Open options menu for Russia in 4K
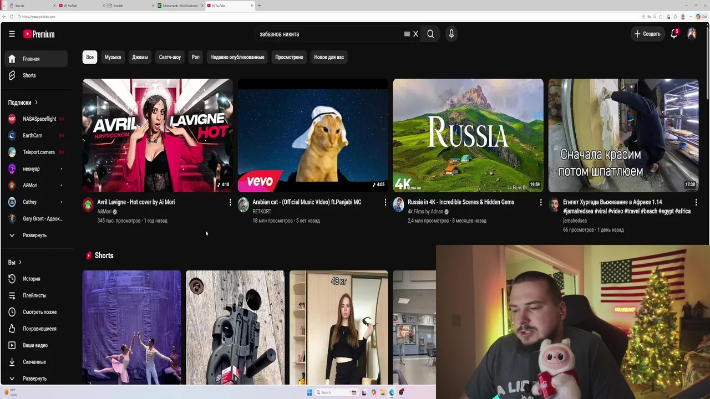The width and height of the screenshot is (710, 399). pos(541,203)
